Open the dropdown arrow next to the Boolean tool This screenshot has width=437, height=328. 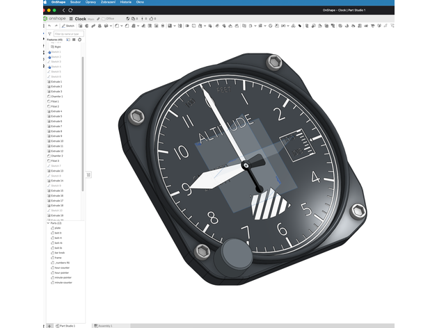175,26
